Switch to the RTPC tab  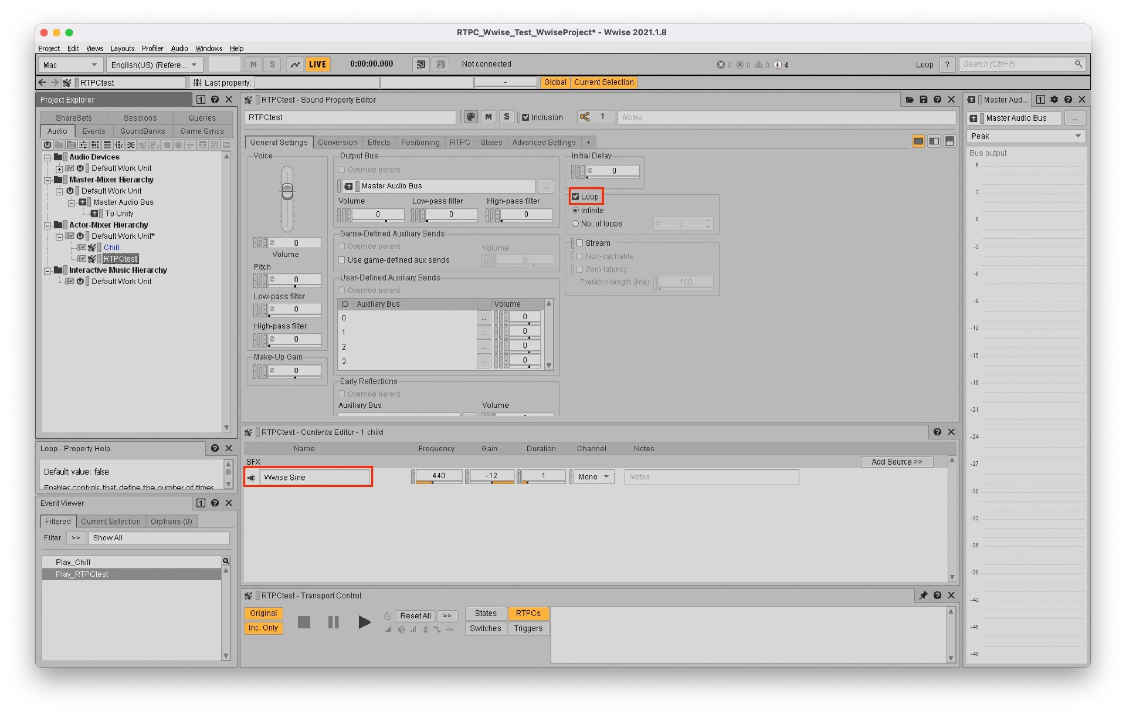pos(460,143)
